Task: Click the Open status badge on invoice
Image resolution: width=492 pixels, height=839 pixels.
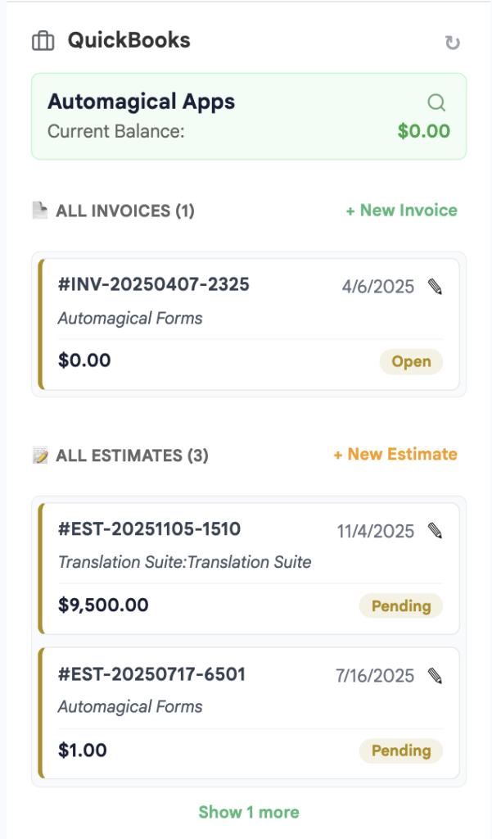Action: (411, 362)
